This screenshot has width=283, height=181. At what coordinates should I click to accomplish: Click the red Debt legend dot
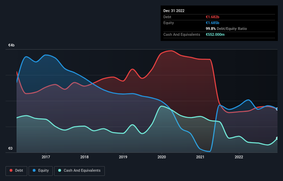tap(11, 170)
